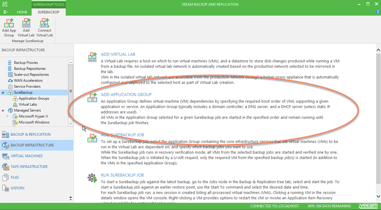
Task: Open the BACKUP & REPLICATION view
Action: click(37, 134)
